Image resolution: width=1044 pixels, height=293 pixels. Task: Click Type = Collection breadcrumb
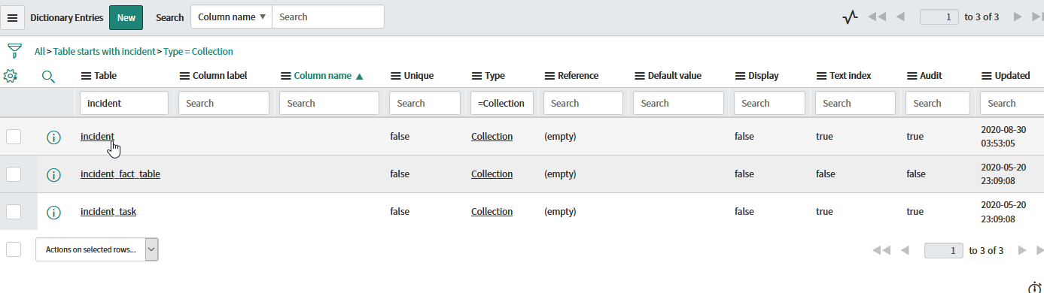click(199, 52)
